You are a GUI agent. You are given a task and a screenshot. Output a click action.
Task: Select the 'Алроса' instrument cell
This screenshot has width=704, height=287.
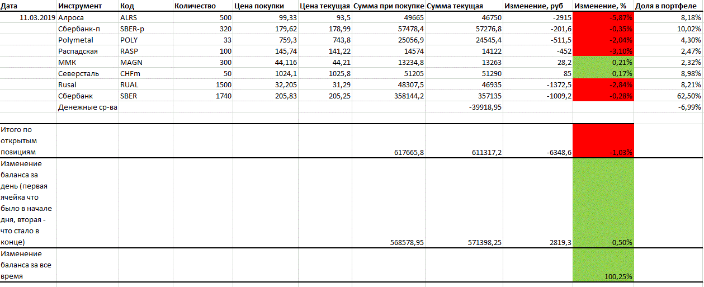(88, 17)
